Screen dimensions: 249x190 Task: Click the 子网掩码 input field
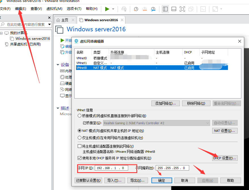172,168
